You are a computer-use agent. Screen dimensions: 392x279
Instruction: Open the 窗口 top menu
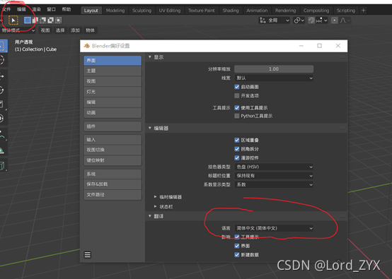(51, 9)
